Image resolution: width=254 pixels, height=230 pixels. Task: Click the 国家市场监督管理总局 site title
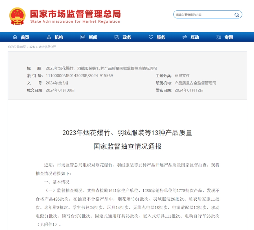[x=75, y=14]
